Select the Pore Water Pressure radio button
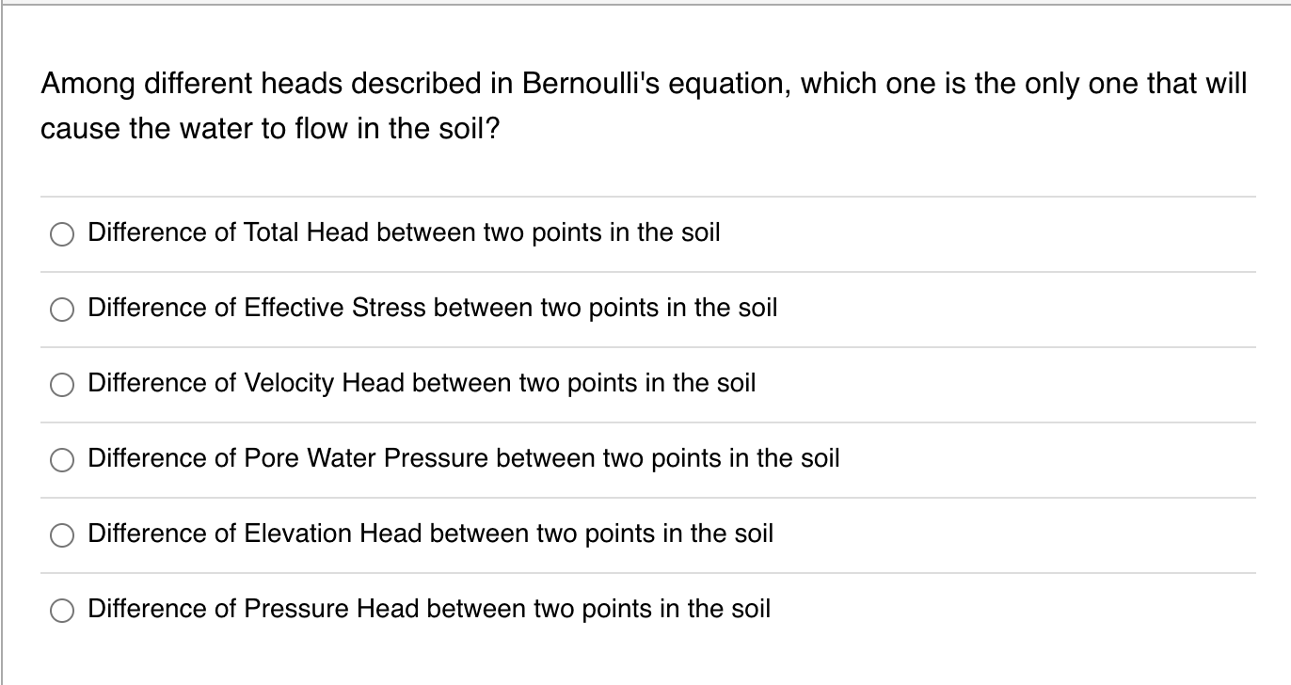 coord(62,459)
